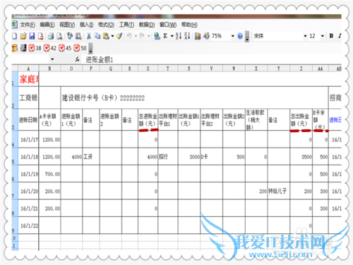
Task: Click the Permission document icon
Action: pos(41,36)
